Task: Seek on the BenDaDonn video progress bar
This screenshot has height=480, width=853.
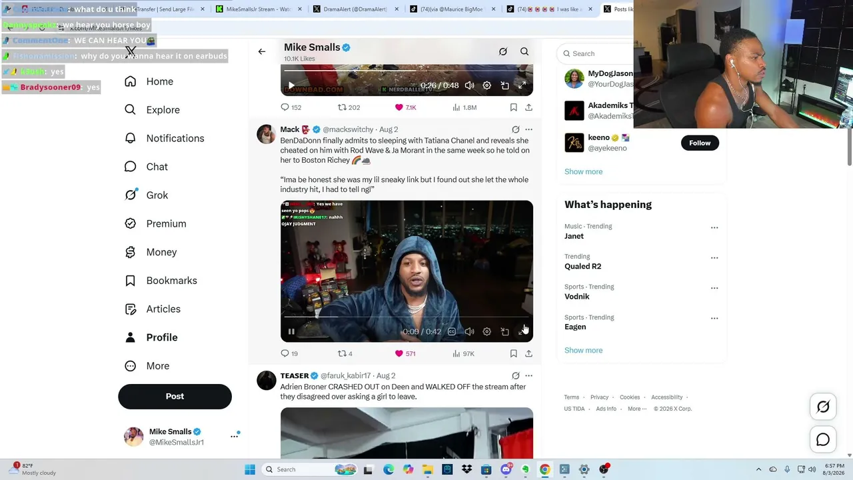Action: [407, 317]
